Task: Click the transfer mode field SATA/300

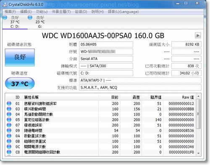Action: tap(106, 66)
